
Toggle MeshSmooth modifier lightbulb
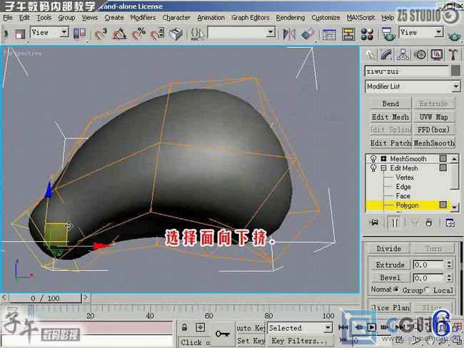pyautogui.click(x=373, y=159)
